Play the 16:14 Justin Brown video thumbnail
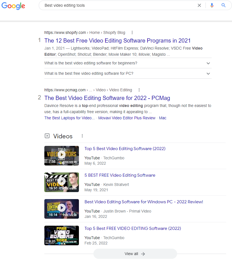This screenshot has width=232, height=259. 62,209
